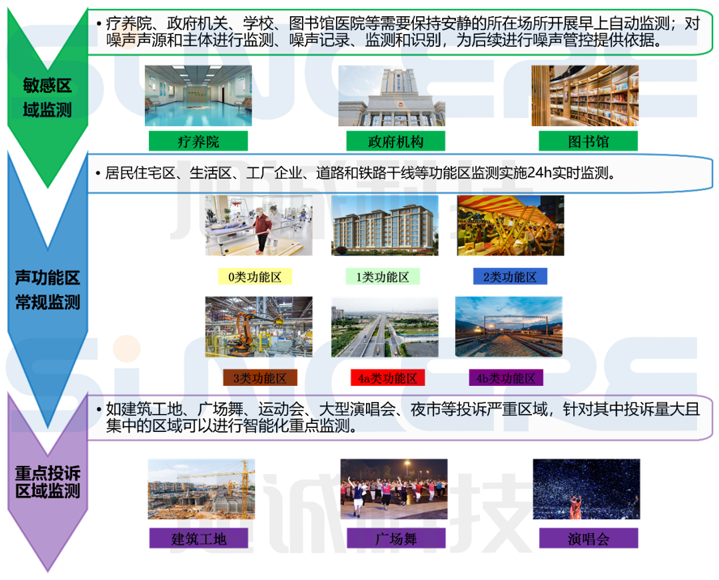Click the green 疗养院 label
This screenshot has height=580, width=719.
[198, 141]
